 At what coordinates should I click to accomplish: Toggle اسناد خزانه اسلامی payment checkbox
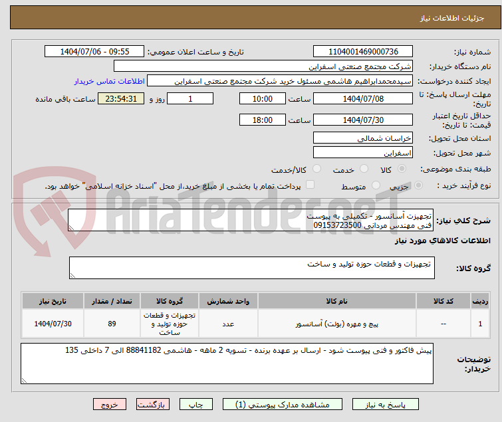pos(310,185)
